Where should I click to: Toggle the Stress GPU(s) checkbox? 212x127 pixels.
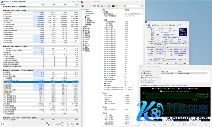pos(144,82)
